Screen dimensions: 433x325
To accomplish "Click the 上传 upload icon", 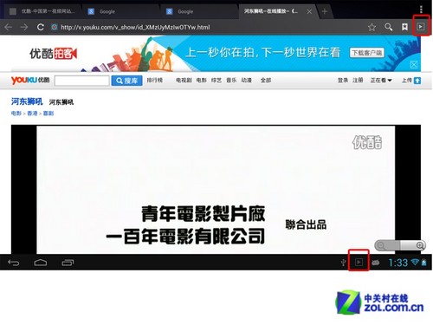I will [417, 81].
